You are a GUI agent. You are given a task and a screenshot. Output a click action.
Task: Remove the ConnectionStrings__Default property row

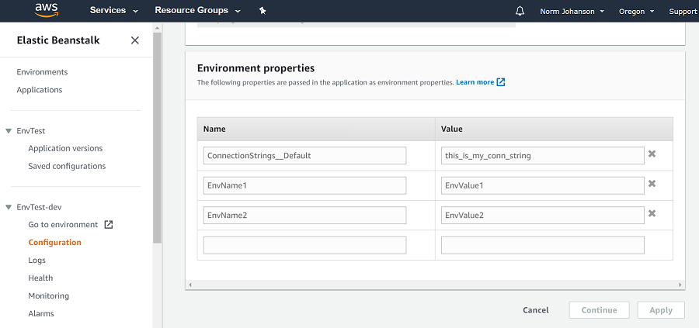[x=652, y=154]
